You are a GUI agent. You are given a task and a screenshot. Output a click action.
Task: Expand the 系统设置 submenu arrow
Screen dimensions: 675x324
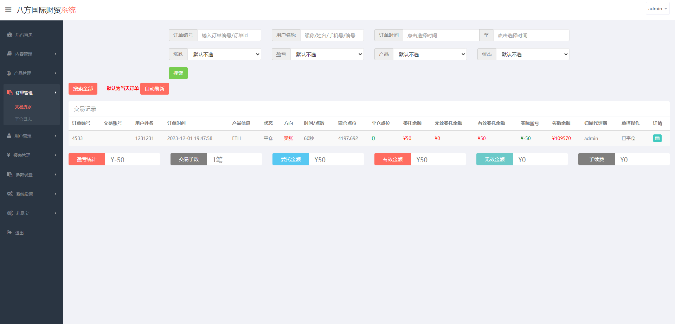point(56,194)
